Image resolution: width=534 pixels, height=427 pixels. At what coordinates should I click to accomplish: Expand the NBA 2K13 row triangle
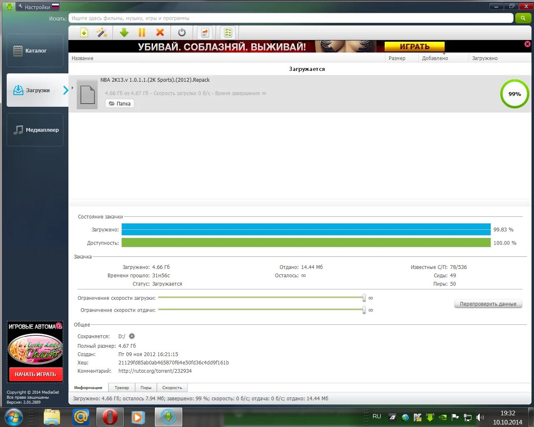[72, 88]
